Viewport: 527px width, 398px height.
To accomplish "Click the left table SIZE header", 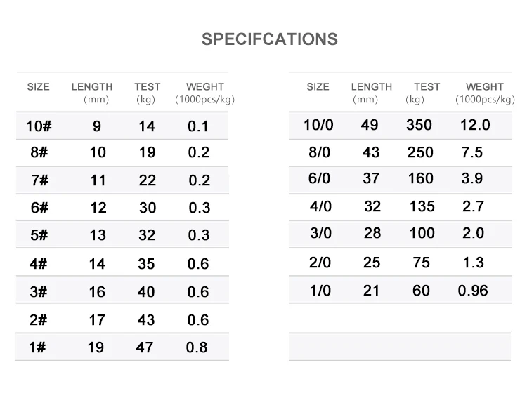I will click(x=38, y=87).
